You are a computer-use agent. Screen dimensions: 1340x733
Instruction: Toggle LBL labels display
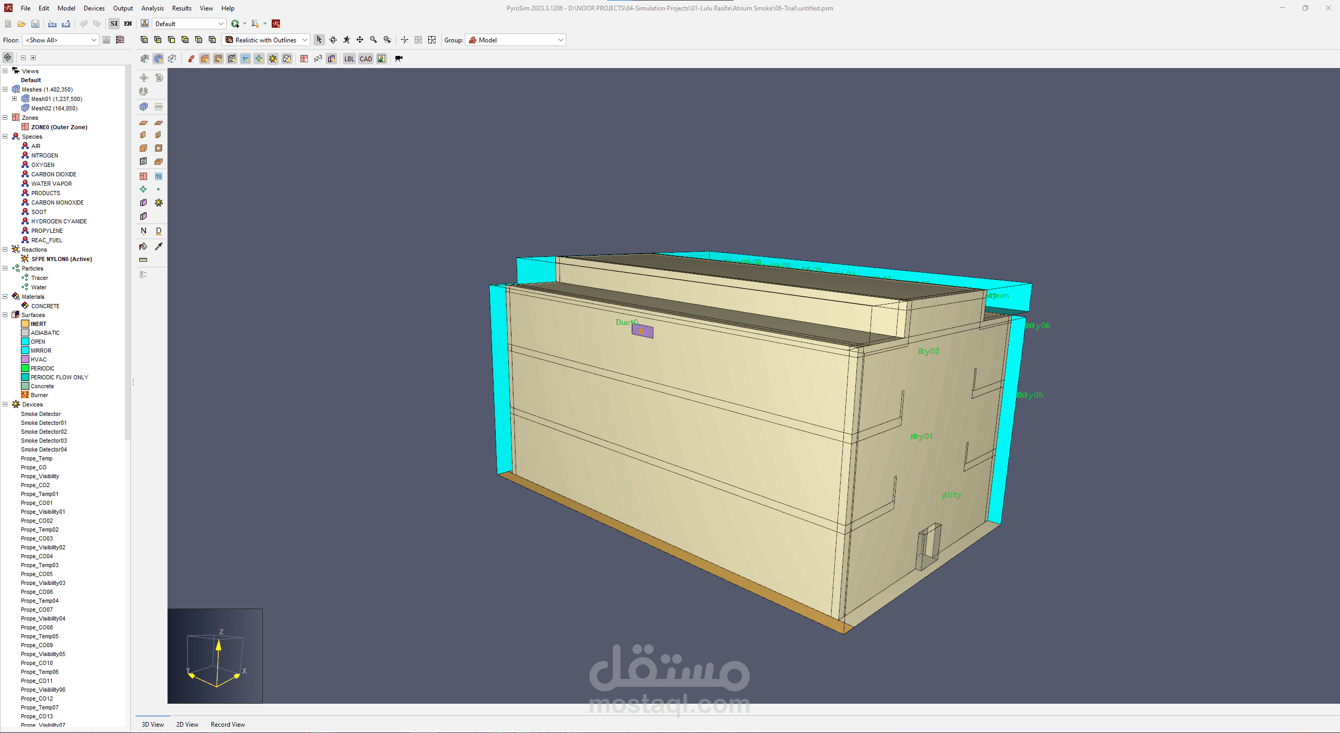point(349,59)
